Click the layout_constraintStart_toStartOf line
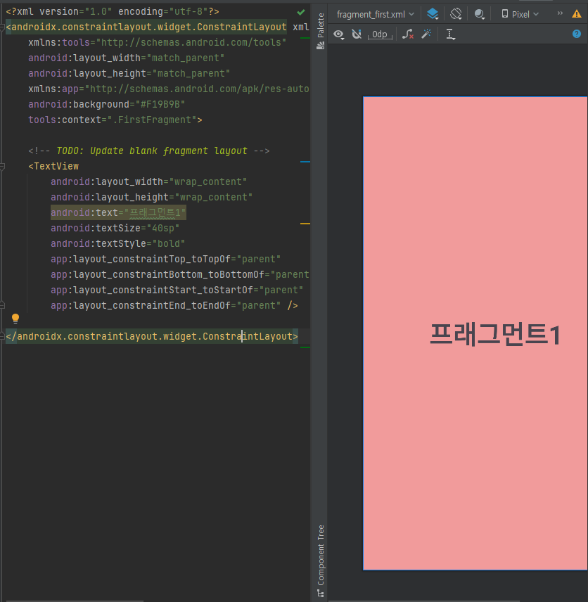The width and height of the screenshot is (588, 602). tap(177, 290)
